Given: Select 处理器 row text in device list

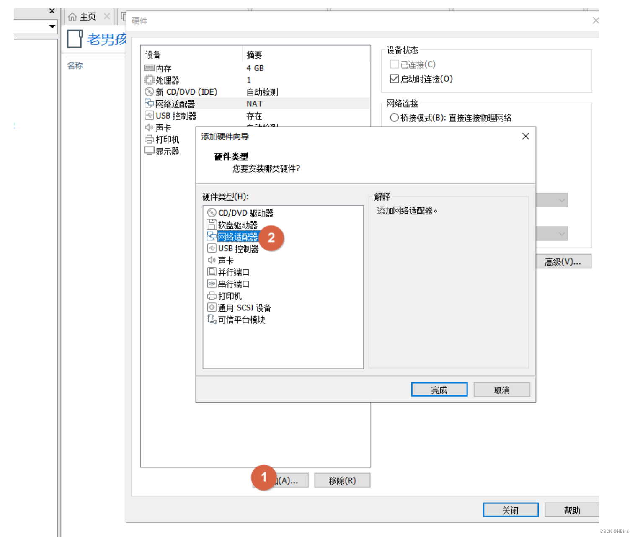Looking at the screenshot, I should coord(168,80).
